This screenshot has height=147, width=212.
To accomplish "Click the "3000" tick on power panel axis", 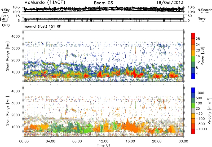I will coord(16,48).
